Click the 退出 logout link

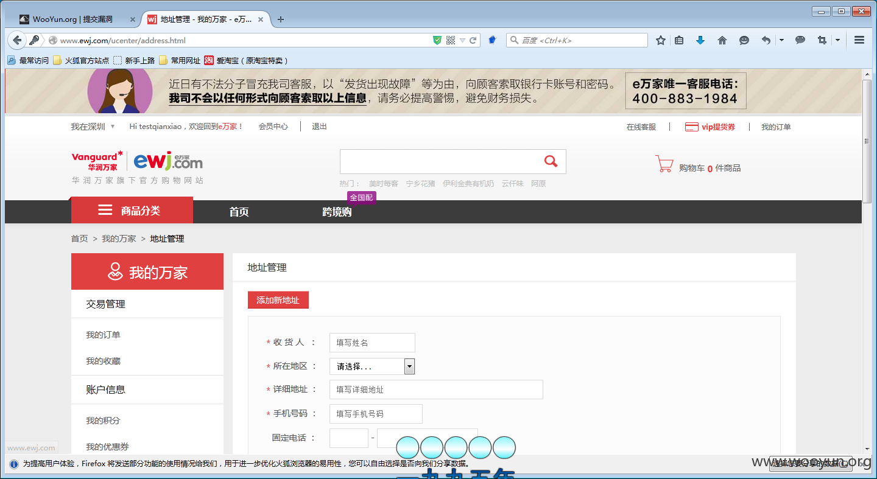(x=319, y=127)
